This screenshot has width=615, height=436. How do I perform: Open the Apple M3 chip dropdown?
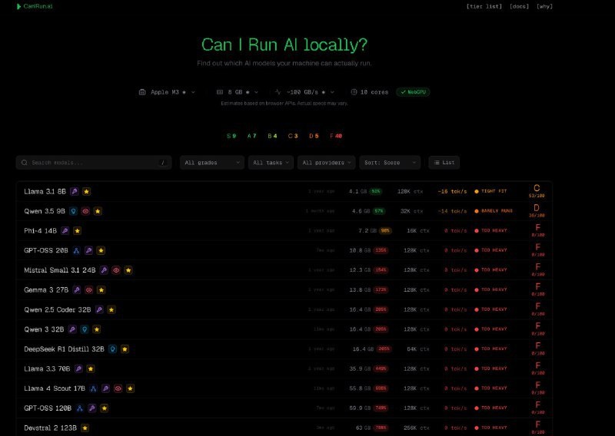point(167,92)
